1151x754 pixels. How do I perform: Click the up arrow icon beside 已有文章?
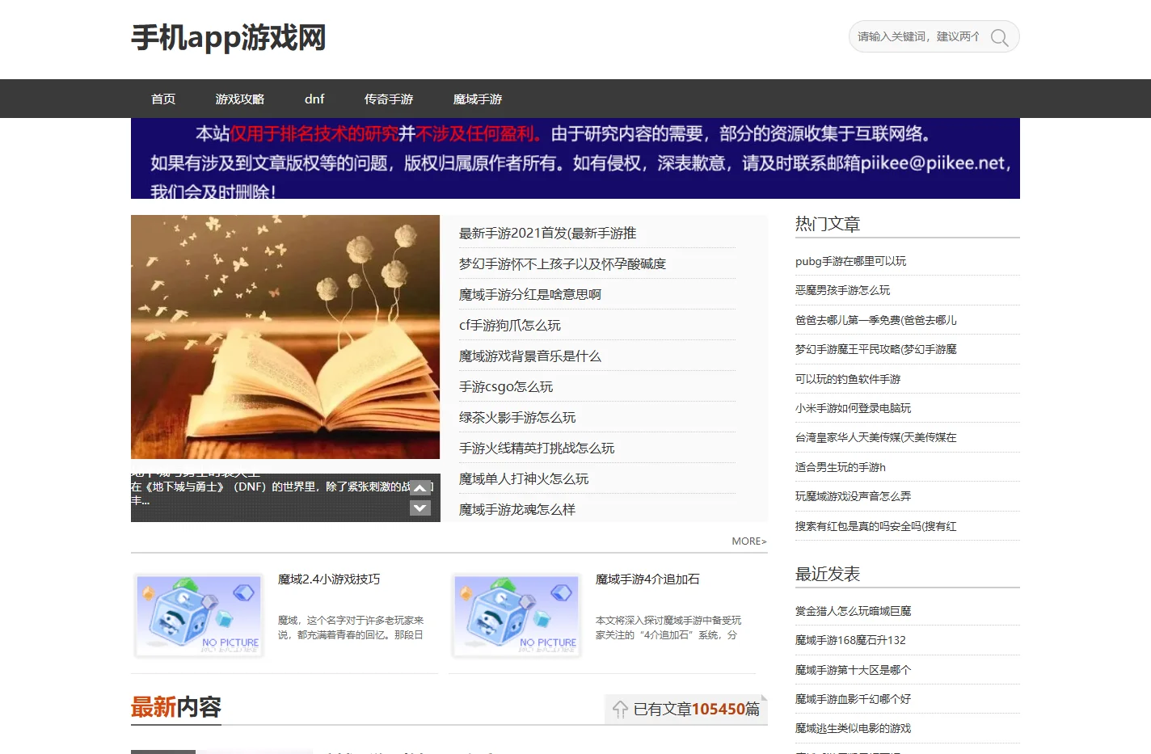click(x=620, y=709)
